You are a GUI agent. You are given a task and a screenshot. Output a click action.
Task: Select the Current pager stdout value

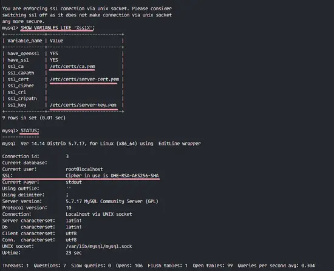tap(73, 182)
